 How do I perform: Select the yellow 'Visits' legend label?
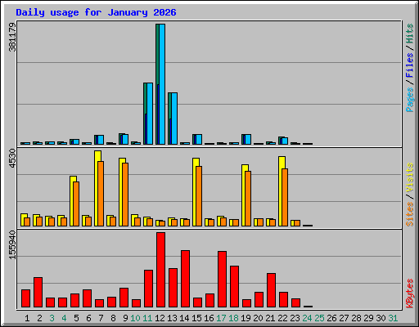pyautogui.click(x=410, y=177)
